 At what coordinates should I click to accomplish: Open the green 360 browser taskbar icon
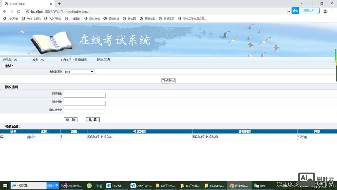pos(89,185)
